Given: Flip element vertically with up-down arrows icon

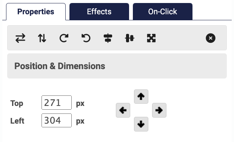Looking at the screenshot, I should (x=42, y=38).
